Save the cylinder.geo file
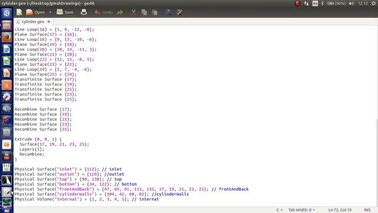 point(65,12)
